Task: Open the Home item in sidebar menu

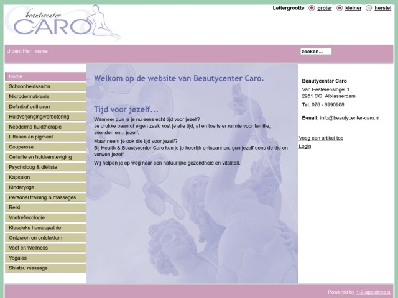Action: tap(45, 76)
